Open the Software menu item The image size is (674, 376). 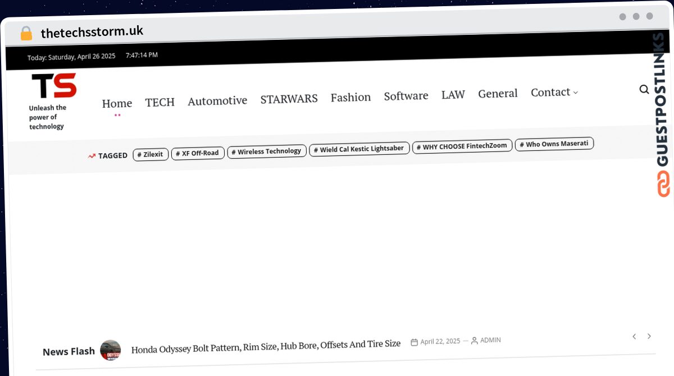click(x=406, y=96)
